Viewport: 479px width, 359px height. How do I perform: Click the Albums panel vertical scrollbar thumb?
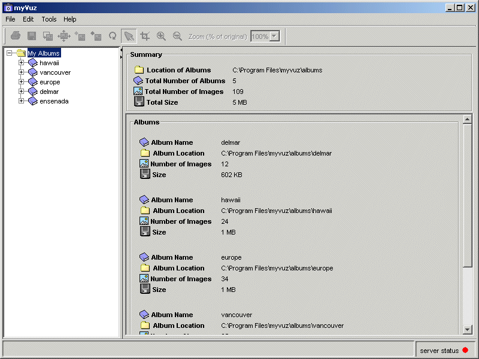pos(467,196)
